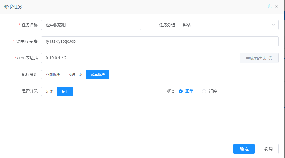Click the 修改任务 dialog title
Image resolution: width=285 pixels, height=158 pixels.
pyautogui.click(x=13, y=7)
